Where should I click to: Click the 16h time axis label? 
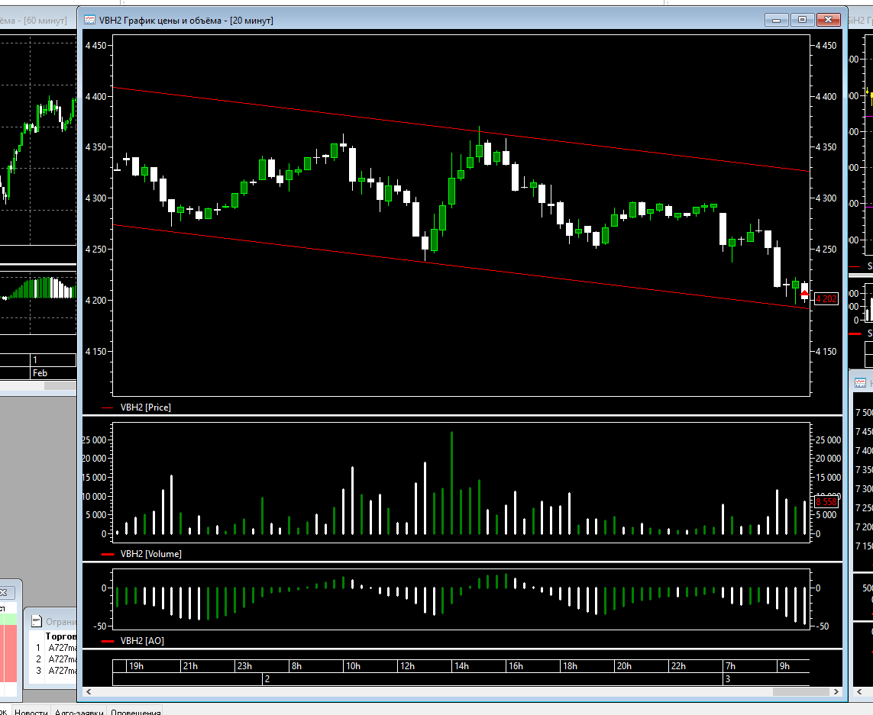point(516,666)
